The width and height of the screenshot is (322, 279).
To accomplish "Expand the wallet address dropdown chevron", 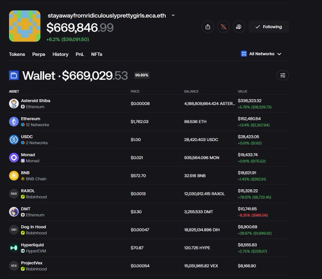I will [x=173, y=16].
